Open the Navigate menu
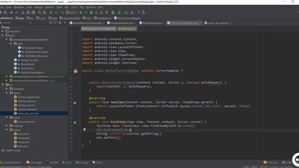Viewport: 299px width, 168px height. click(x=19, y=7)
